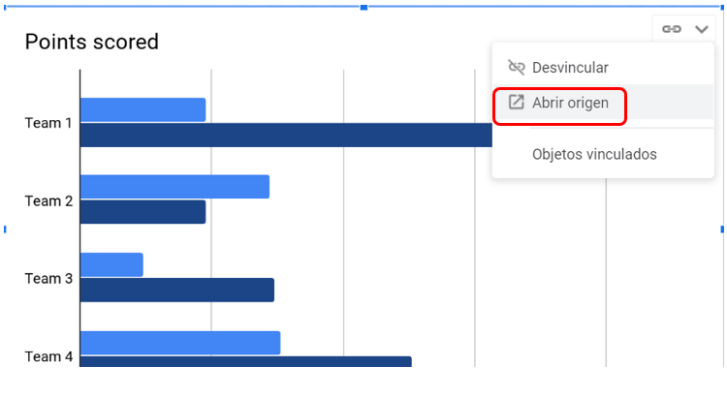Click Team 4 dark blue bar

pyautogui.click(x=245, y=362)
